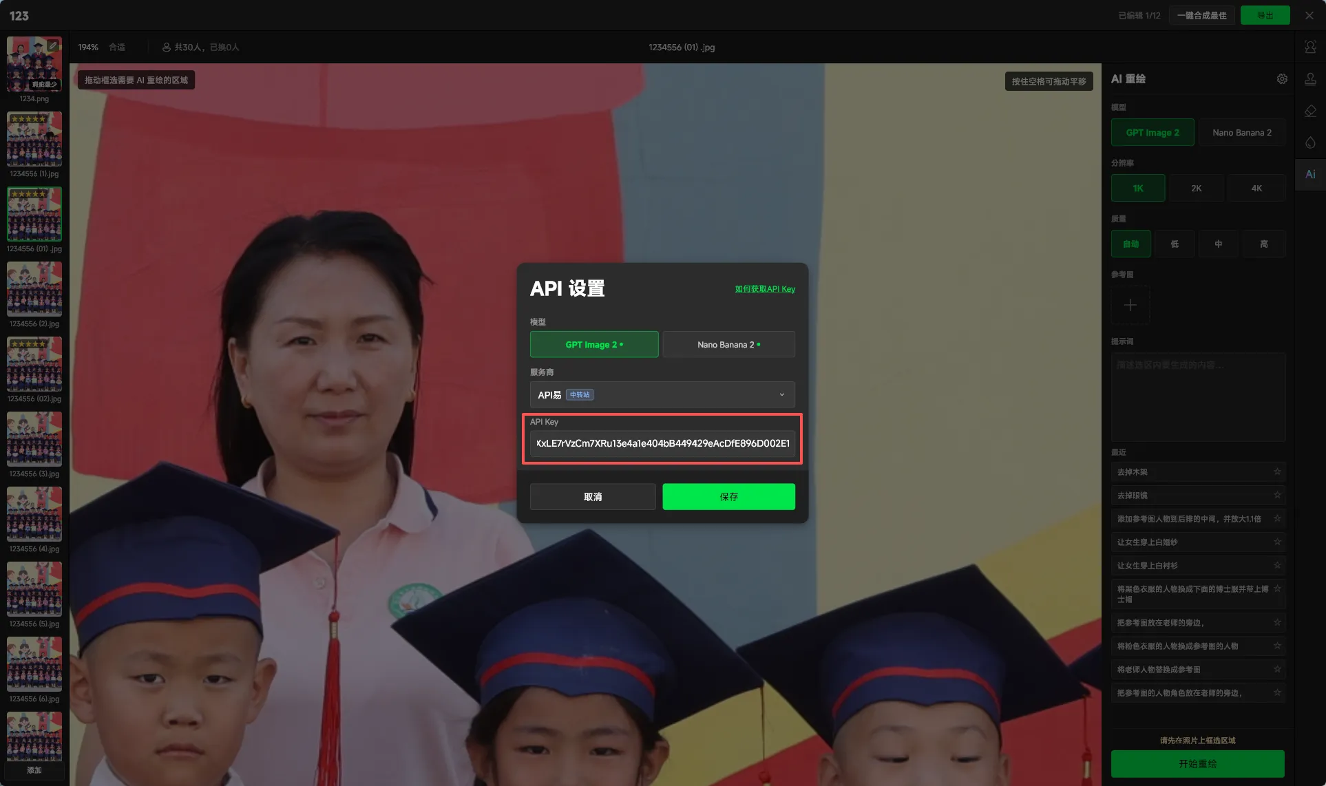
Task: Select thumbnail 1234556 (1).jpg
Action: coord(34,139)
